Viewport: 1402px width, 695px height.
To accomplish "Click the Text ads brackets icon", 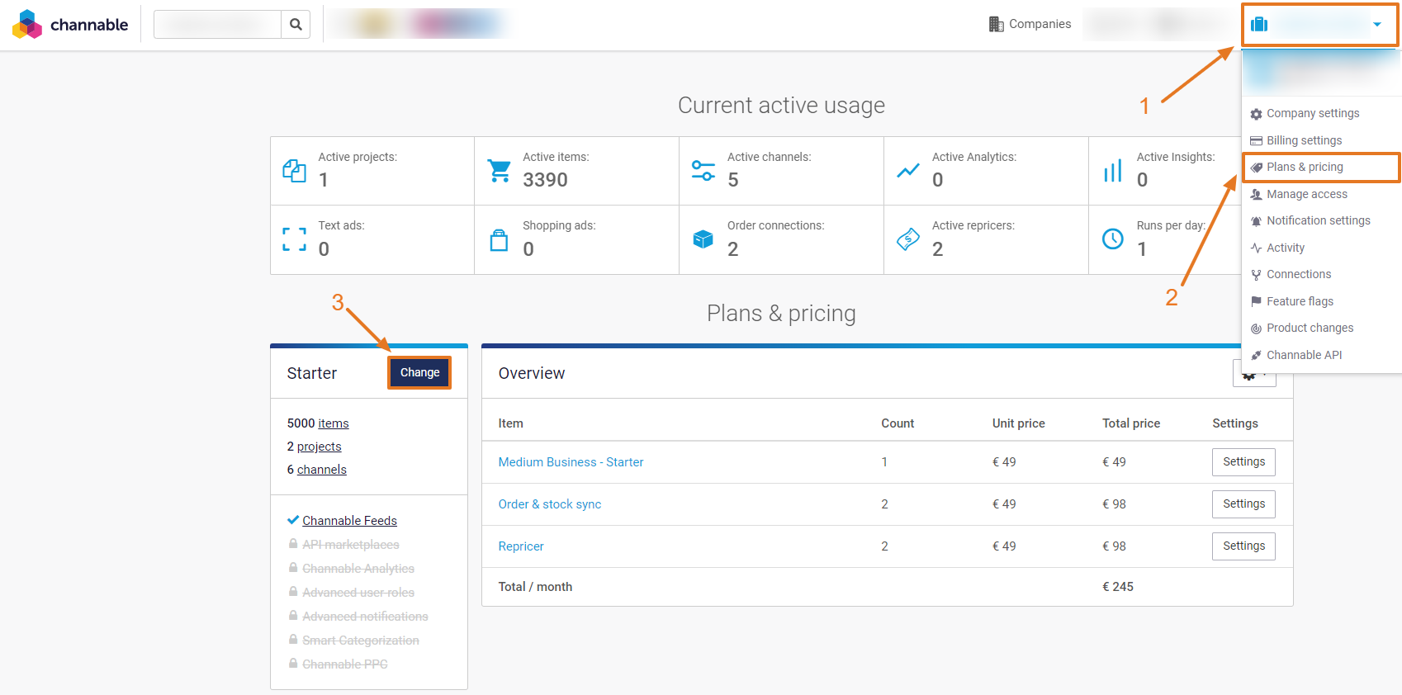I will (x=295, y=239).
